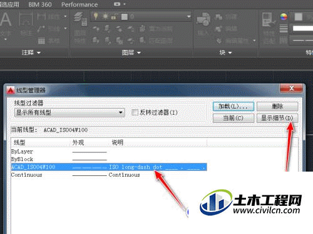Screen dimensions: 313x234
Task: Open the 显示所有线型 filter dropdown
Action: [x=69, y=112]
